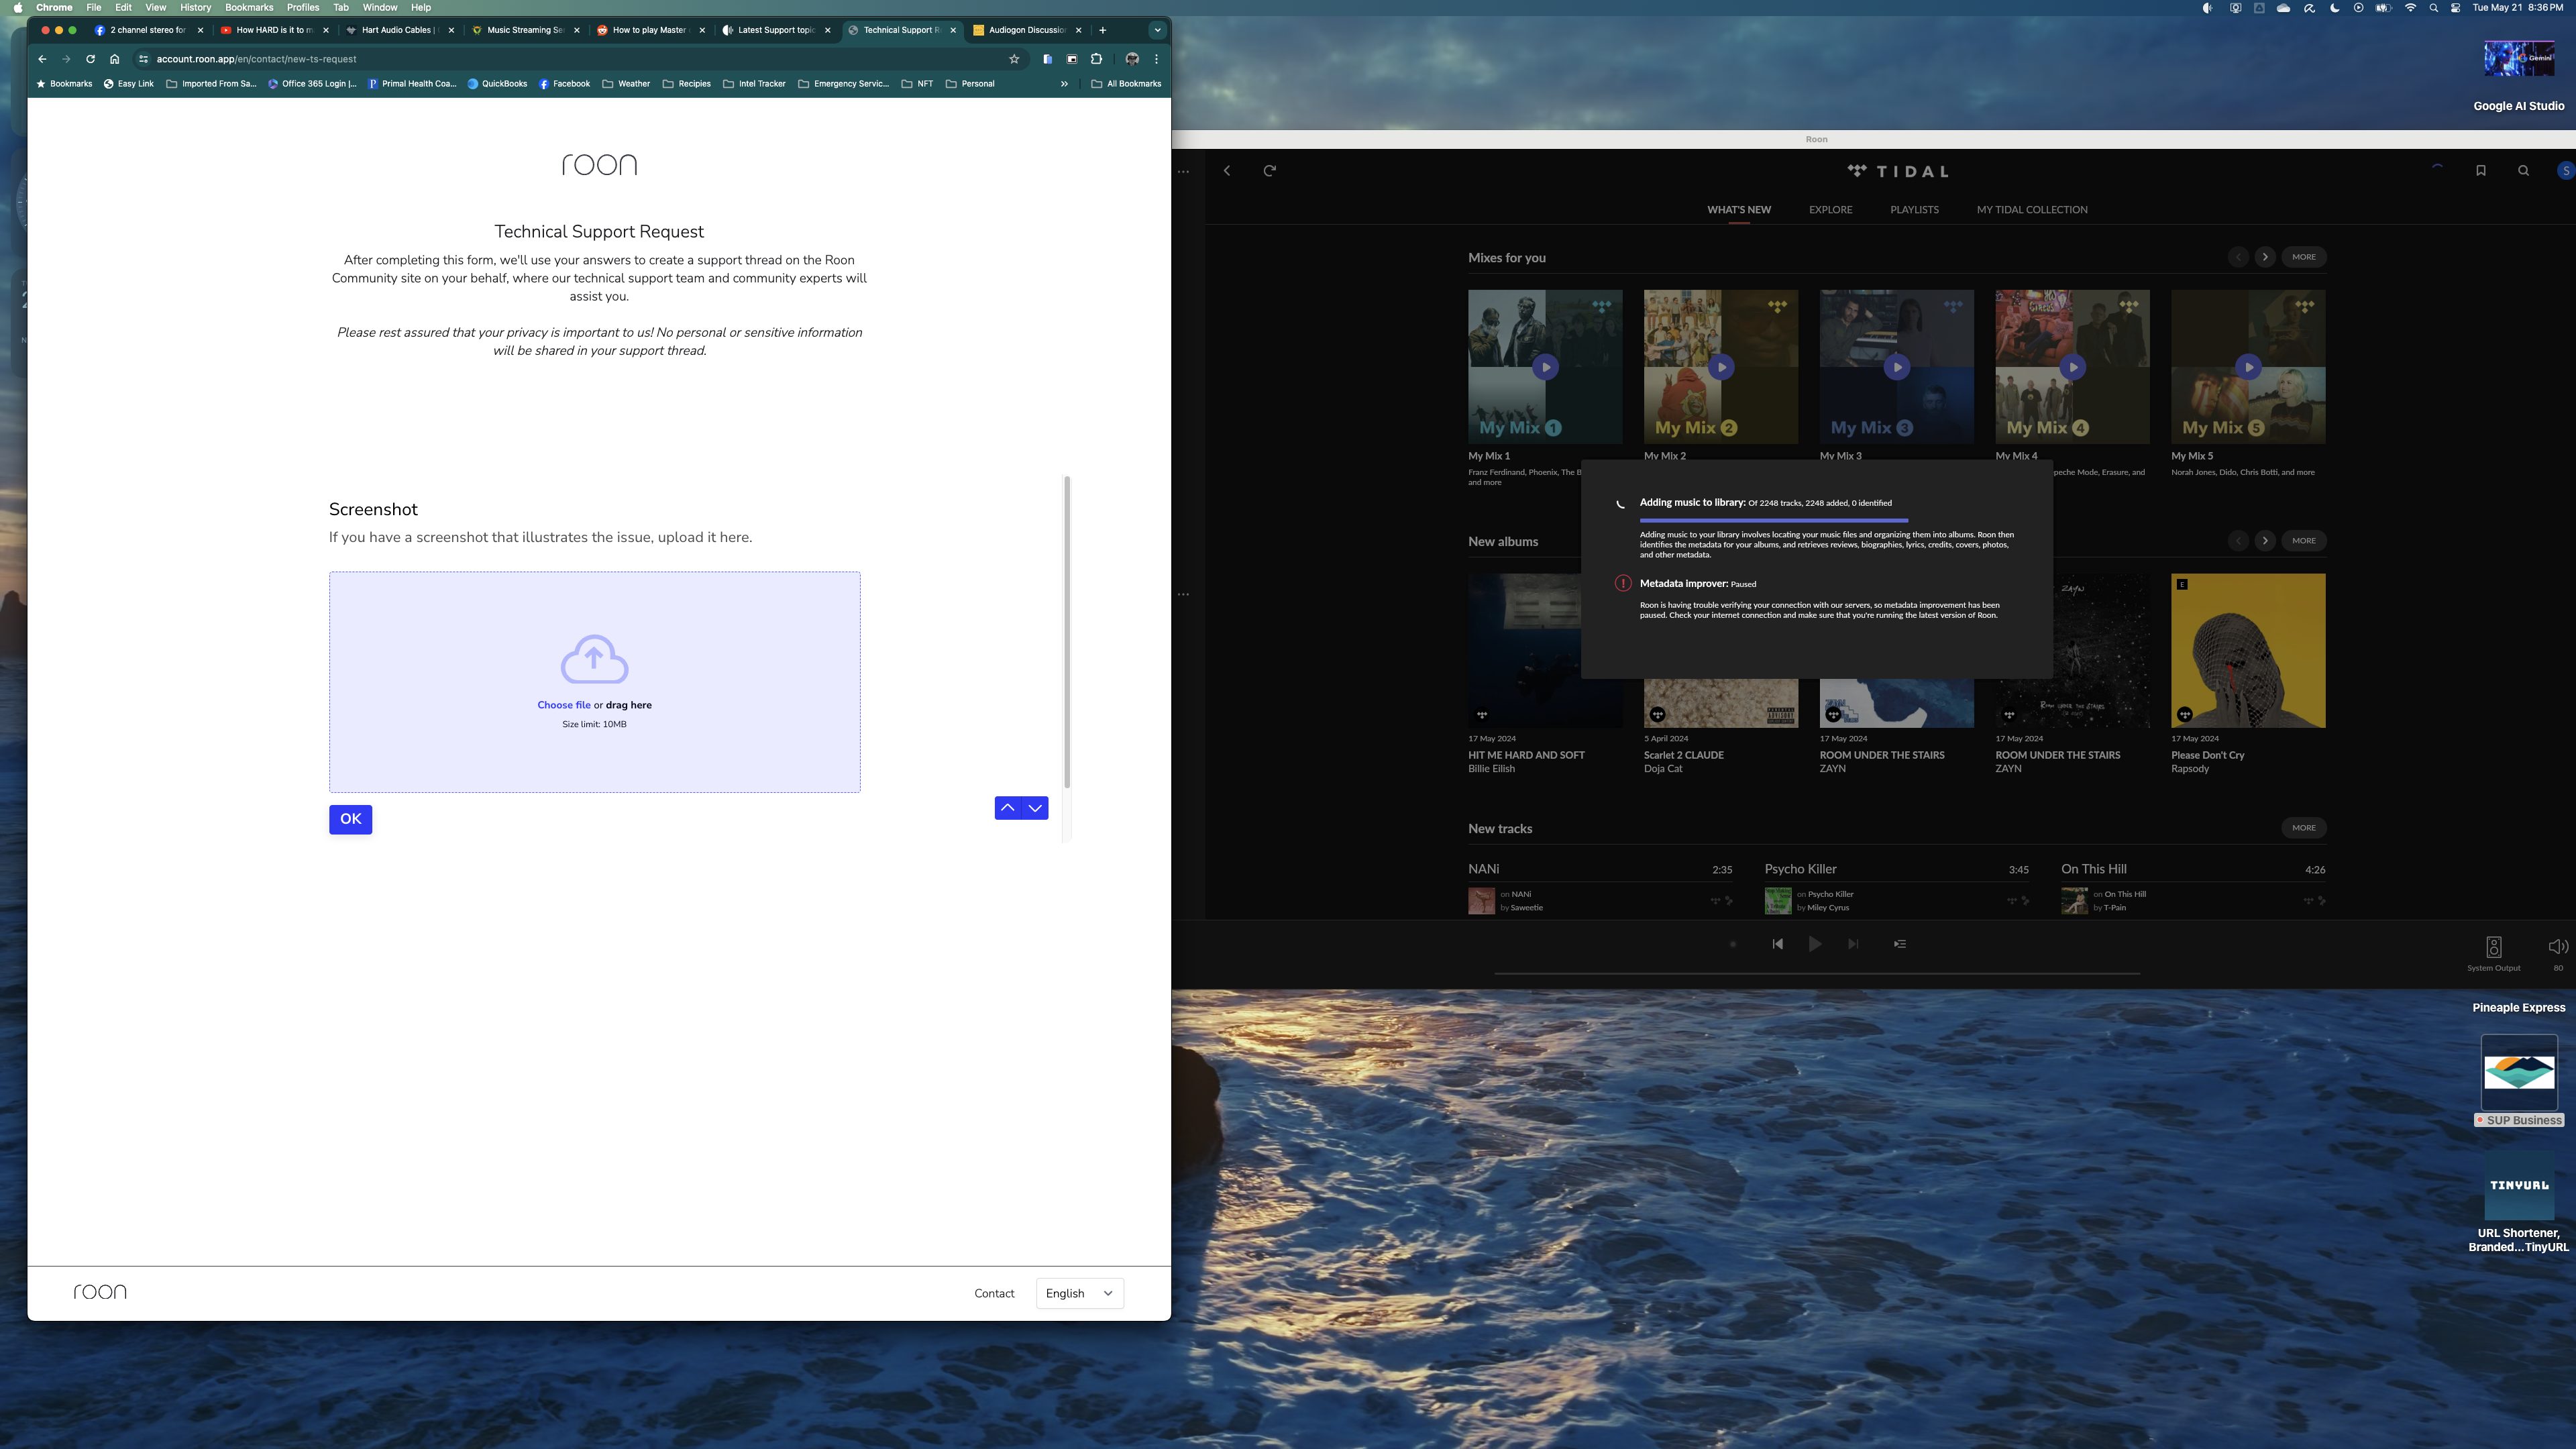Open the English language dropdown
2576x1449 pixels.
(x=1079, y=1293)
